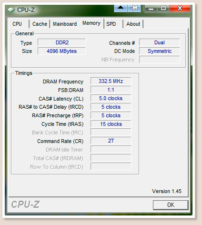Click the 'FSB:DRAM' label
This screenshot has width=202, height=225.
click(71, 90)
